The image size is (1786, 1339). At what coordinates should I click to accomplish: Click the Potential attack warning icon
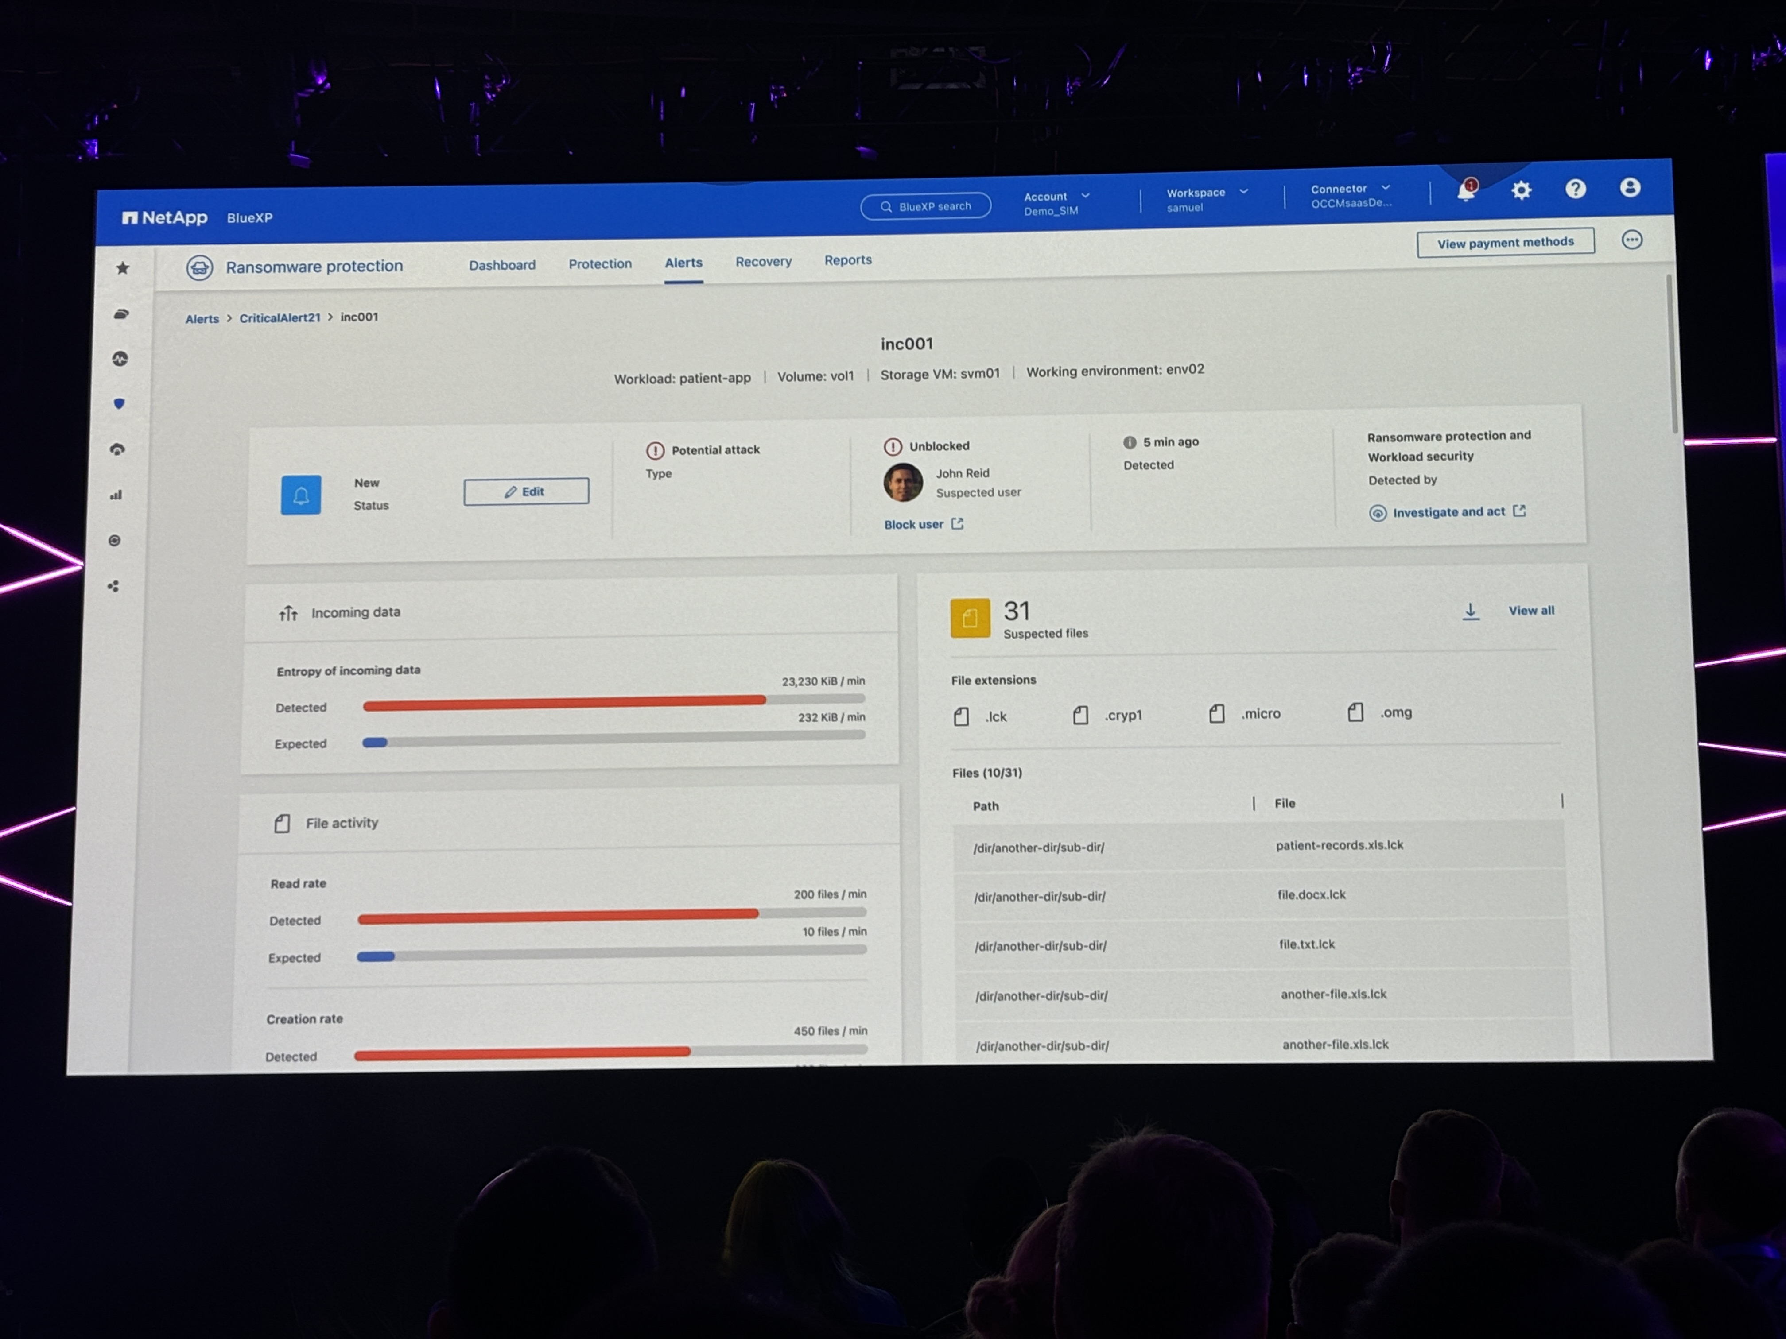(655, 450)
